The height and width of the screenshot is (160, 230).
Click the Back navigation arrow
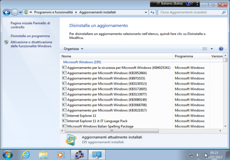tap(7, 12)
